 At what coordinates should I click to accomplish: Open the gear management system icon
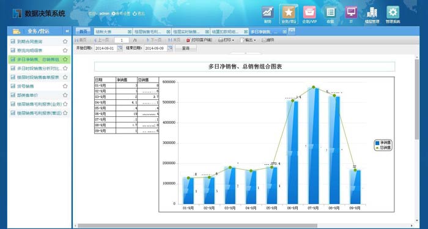coord(393,13)
